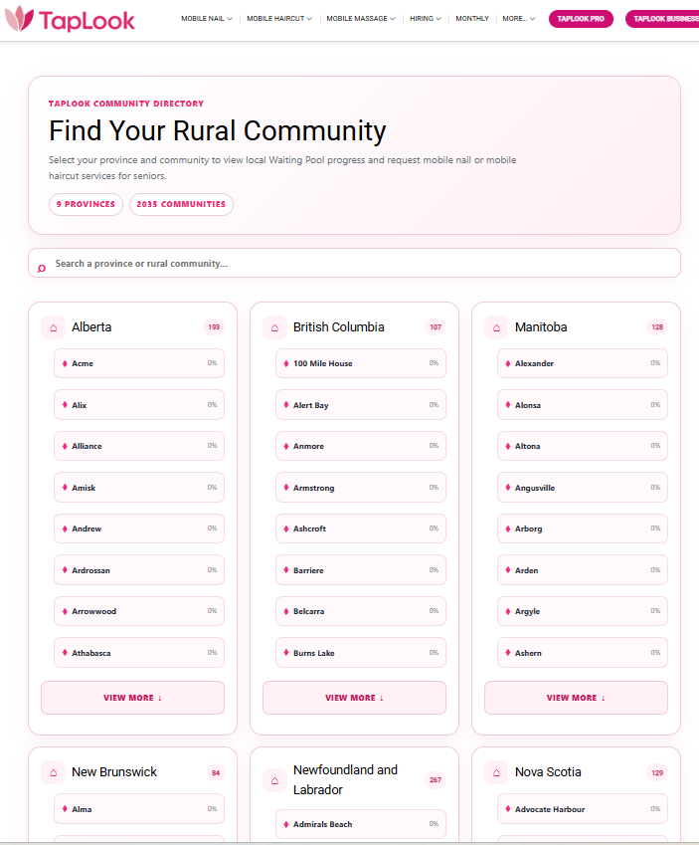This screenshot has width=699, height=845.
Task: Open the 100 Mile House entry
Action: 361,363
